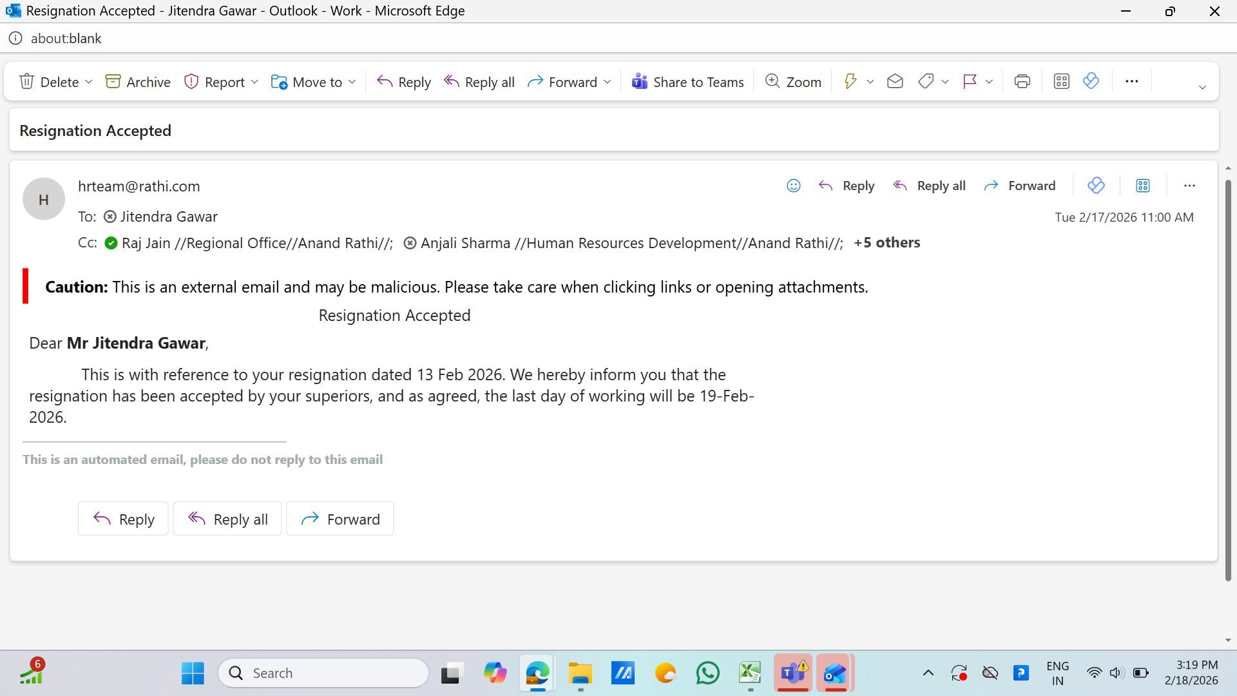Image resolution: width=1237 pixels, height=696 pixels.
Task: Expand the Report options dropdown arrow
Action: (254, 82)
